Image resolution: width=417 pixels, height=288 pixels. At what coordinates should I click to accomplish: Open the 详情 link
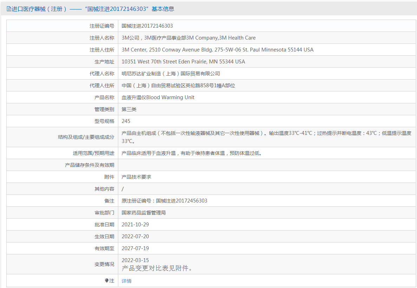pyautogui.click(x=127, y=281)
